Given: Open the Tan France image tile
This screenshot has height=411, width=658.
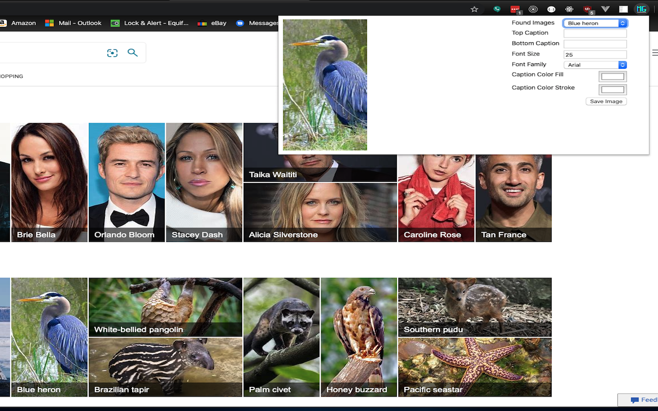Looking at the screenshot, I should (x=514, y=198).
